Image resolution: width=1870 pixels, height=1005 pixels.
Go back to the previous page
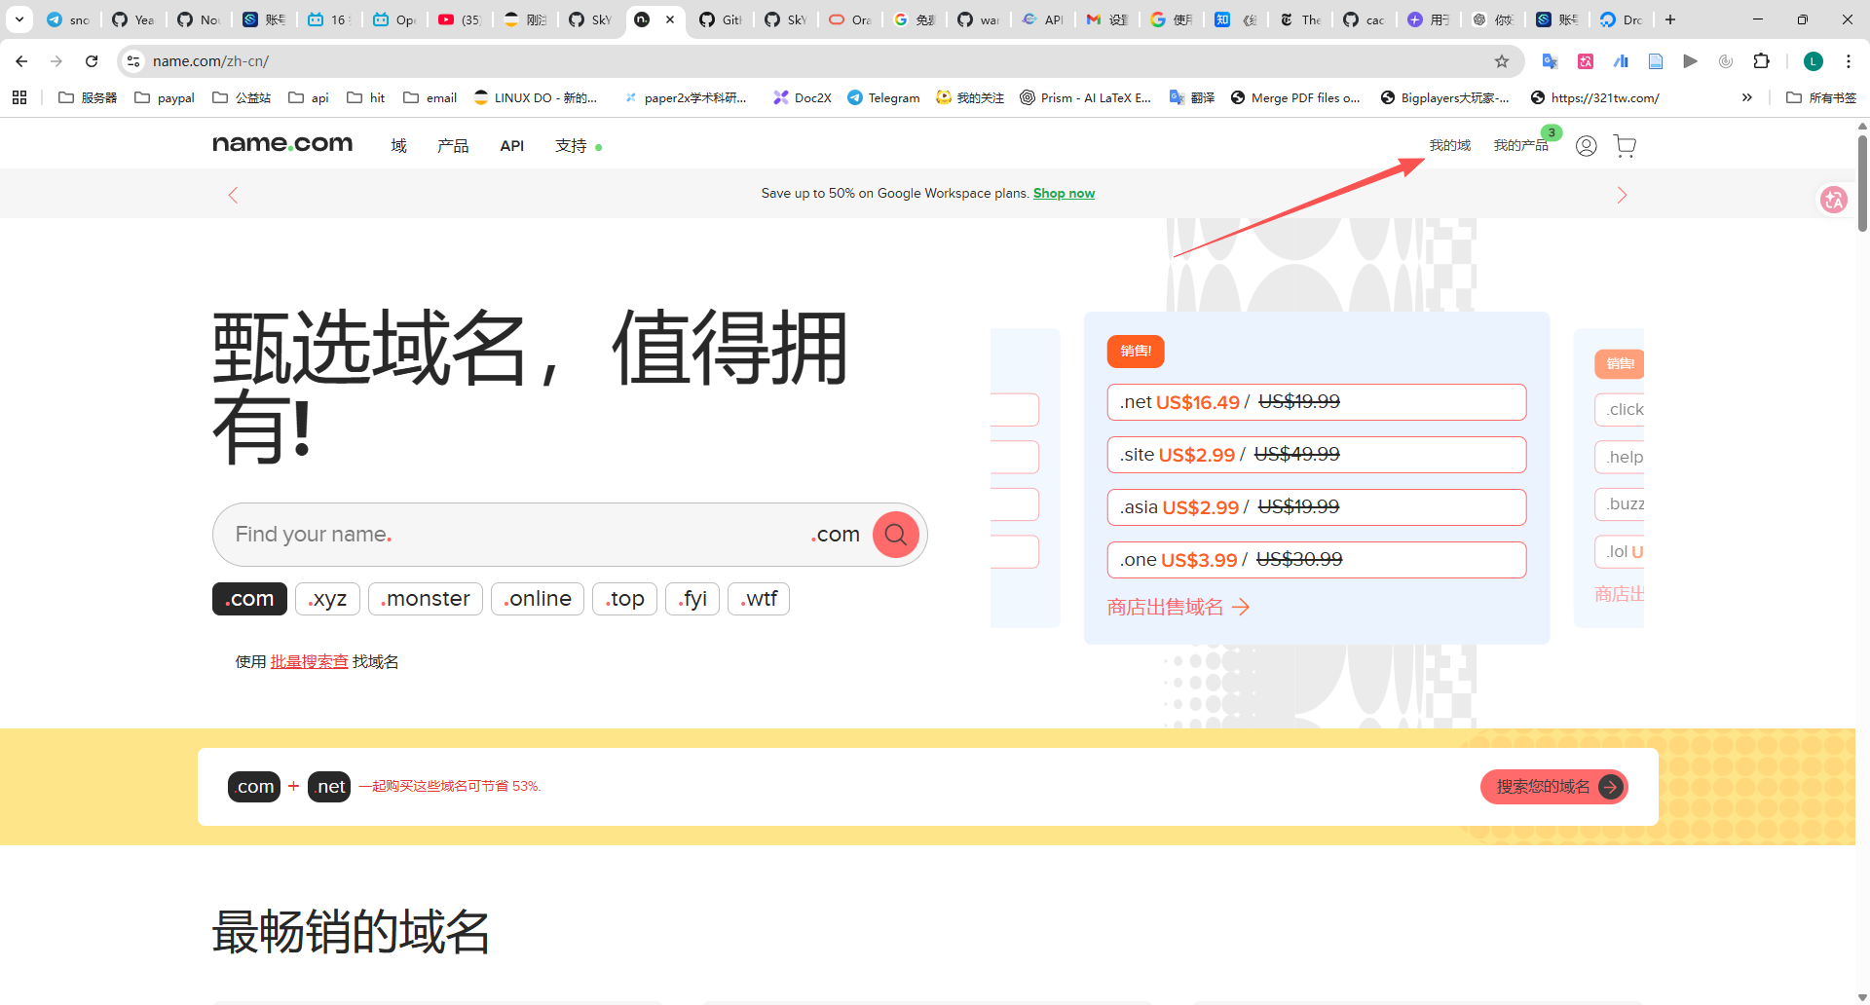(21, 61)
